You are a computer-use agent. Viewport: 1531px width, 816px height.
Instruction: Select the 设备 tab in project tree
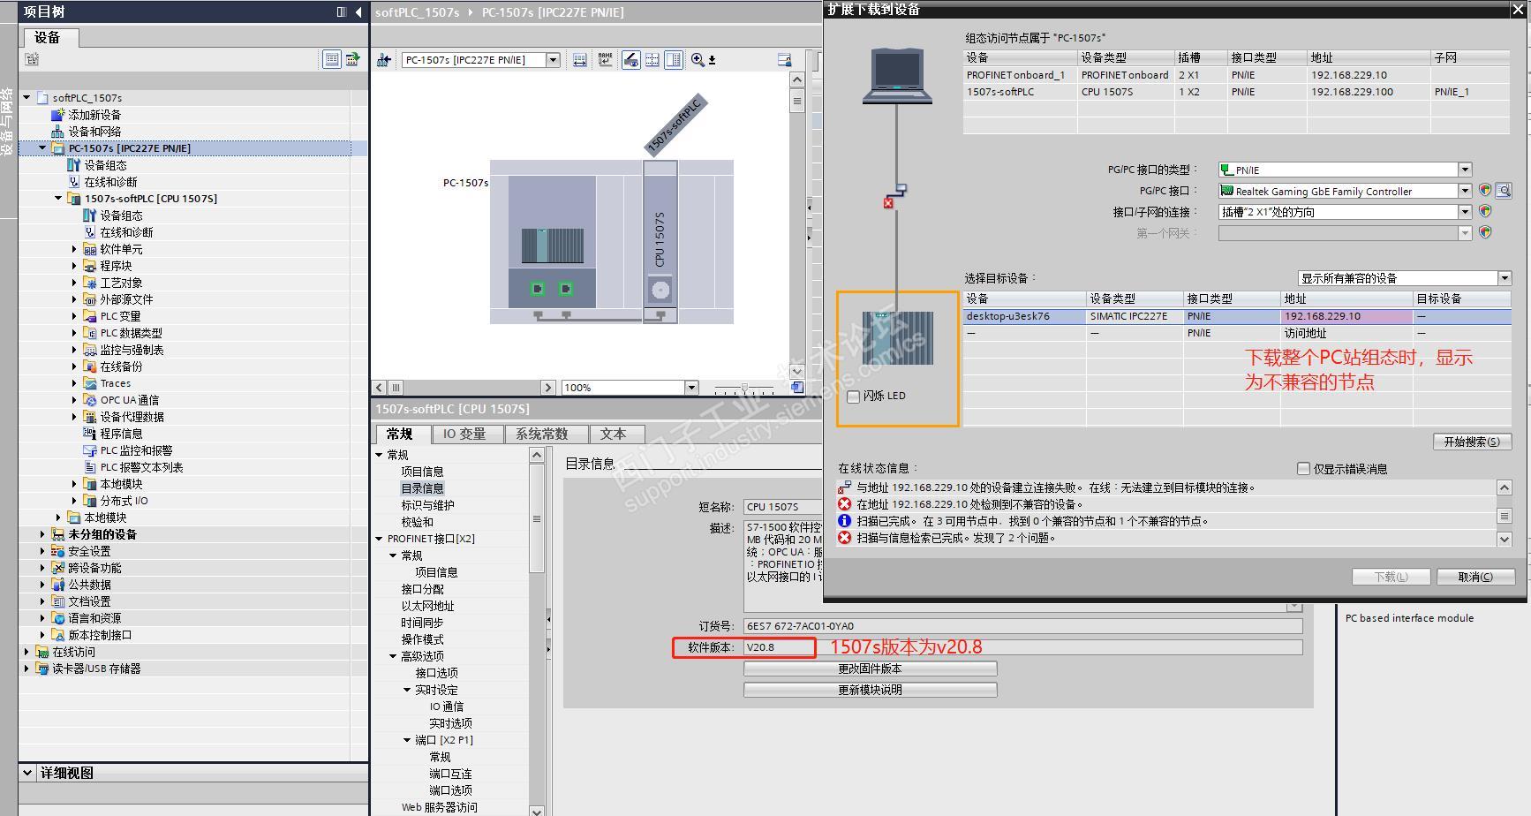point(48,37)
